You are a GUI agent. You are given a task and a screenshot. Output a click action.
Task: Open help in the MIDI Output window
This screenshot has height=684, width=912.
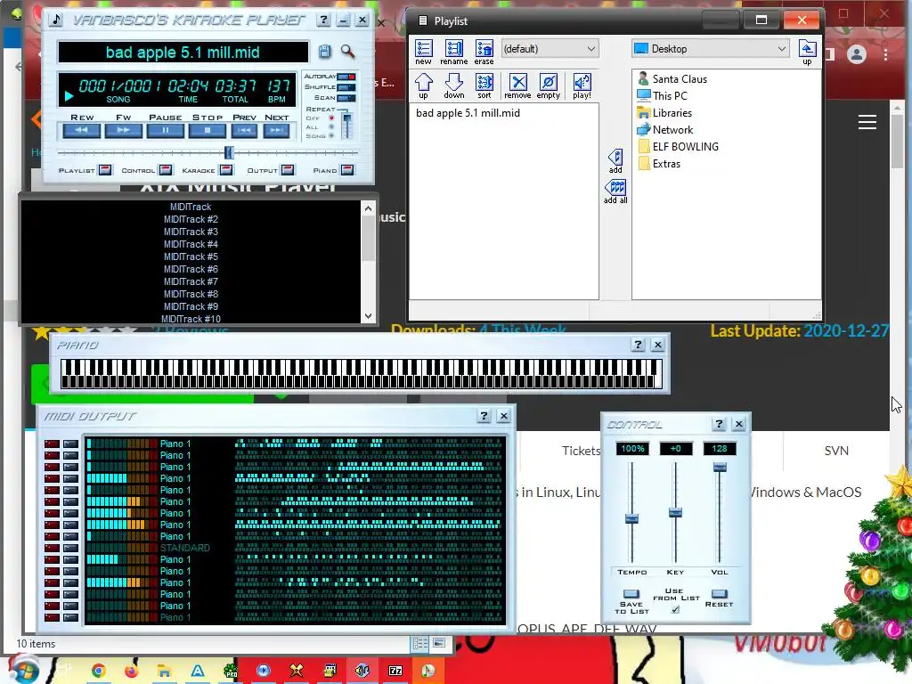(484, 416)
